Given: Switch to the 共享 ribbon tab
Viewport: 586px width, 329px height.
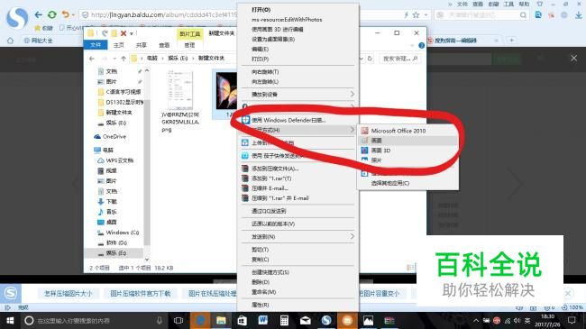Looking at the screenshot, I should pyautogui.click(x=142, y=45).
